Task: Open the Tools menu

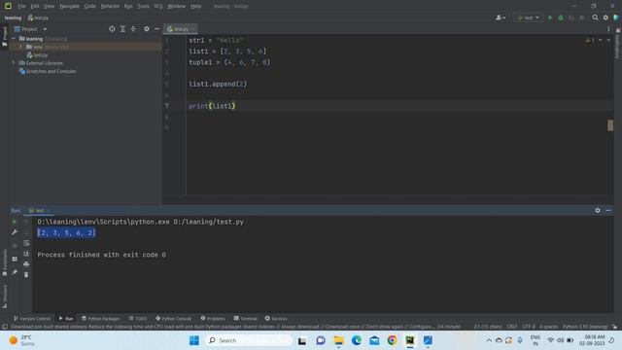Action: [x=143, y=7]
